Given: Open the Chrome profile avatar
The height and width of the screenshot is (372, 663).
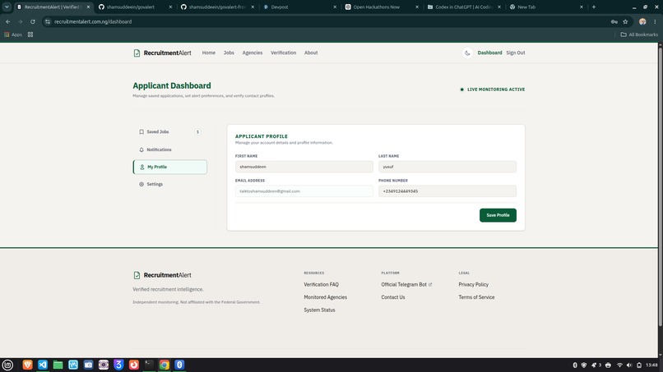Looking at the screenshot, I should pyautogui.click(x=642, y=21).
